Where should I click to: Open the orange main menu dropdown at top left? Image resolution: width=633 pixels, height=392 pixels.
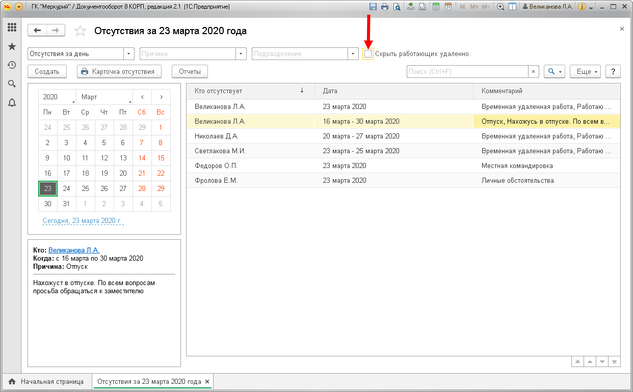pos(19,7)
